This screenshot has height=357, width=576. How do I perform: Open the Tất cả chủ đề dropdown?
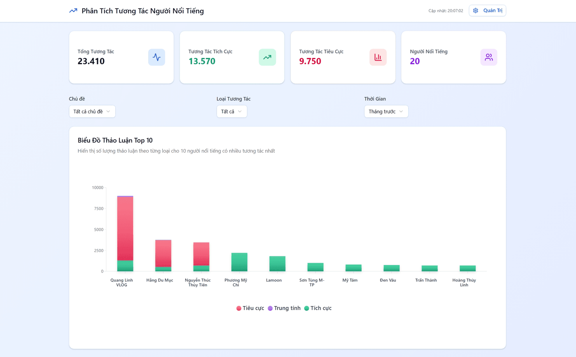(x=92, y=111)
